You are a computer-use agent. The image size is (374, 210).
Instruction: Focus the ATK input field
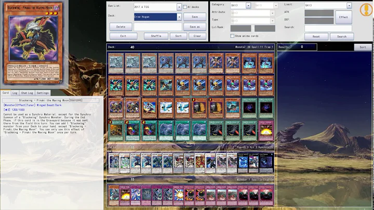[x=319, y=13]
